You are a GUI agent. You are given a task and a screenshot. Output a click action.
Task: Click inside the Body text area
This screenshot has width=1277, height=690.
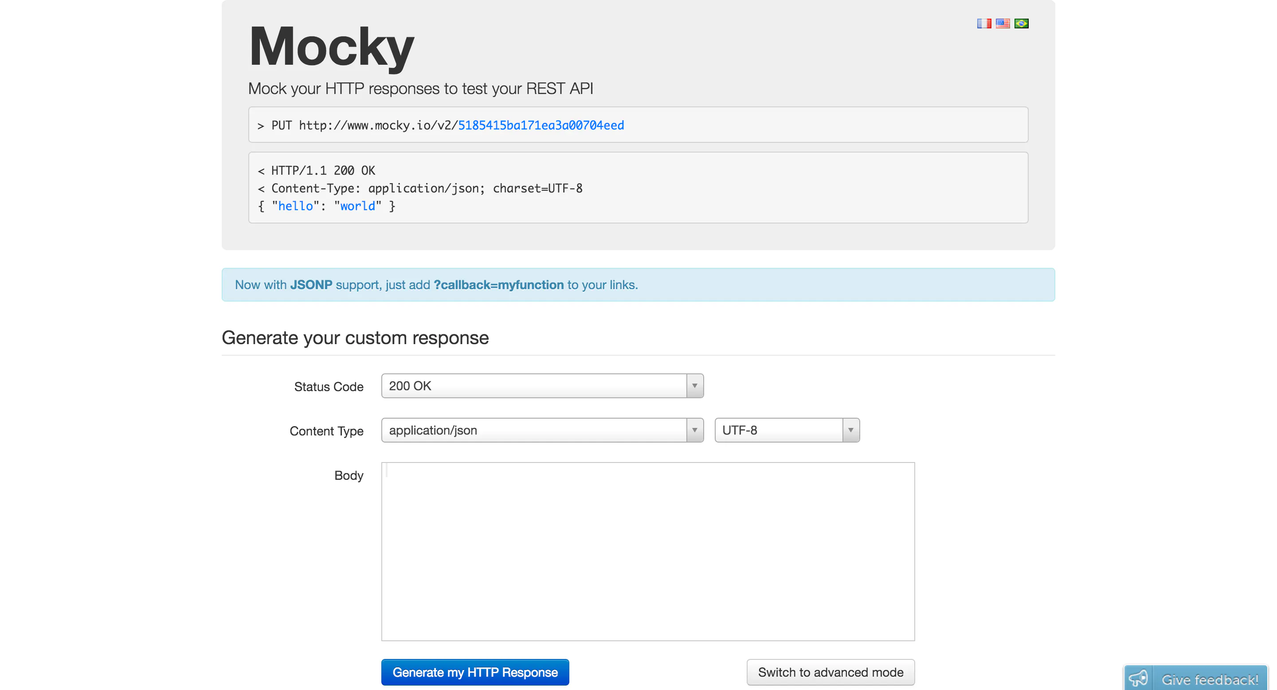(x=648, y=551)
